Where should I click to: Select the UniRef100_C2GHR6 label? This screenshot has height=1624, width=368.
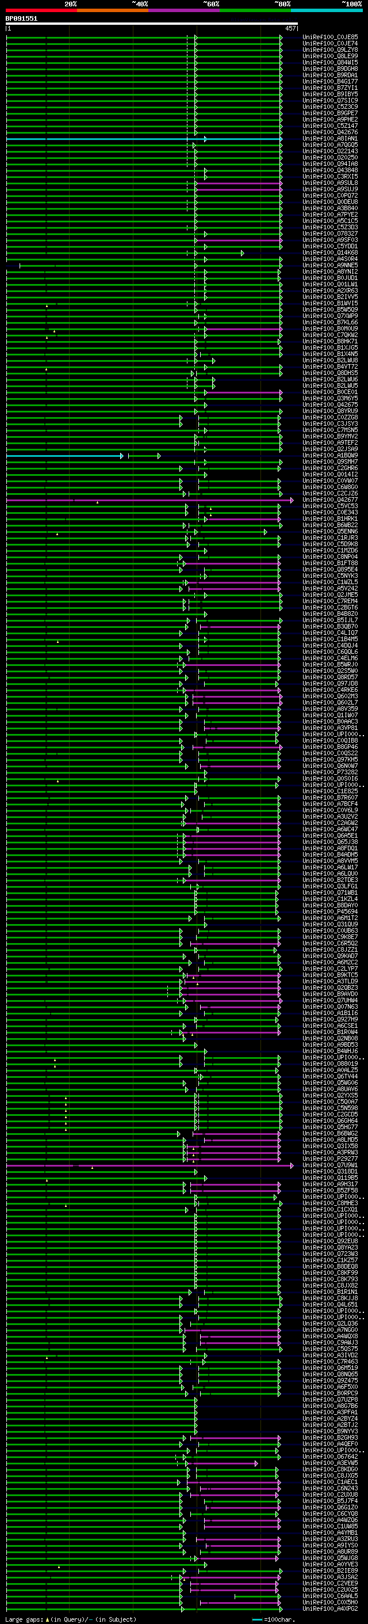[x=330, y=468]
